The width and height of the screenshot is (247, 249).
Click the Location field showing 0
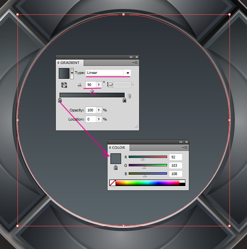[x=90, y=119]
